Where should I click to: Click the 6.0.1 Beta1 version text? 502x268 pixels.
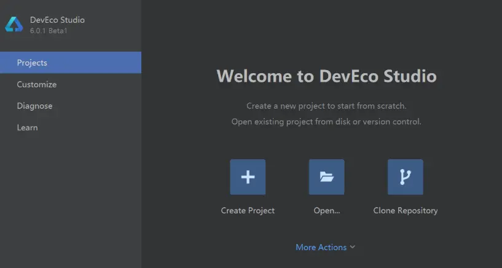[x=49, y=31]
